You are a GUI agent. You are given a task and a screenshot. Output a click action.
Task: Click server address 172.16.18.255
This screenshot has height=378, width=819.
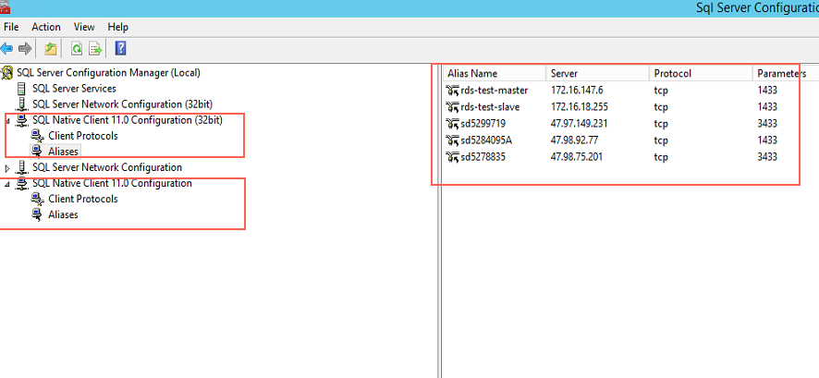point(580,107)
